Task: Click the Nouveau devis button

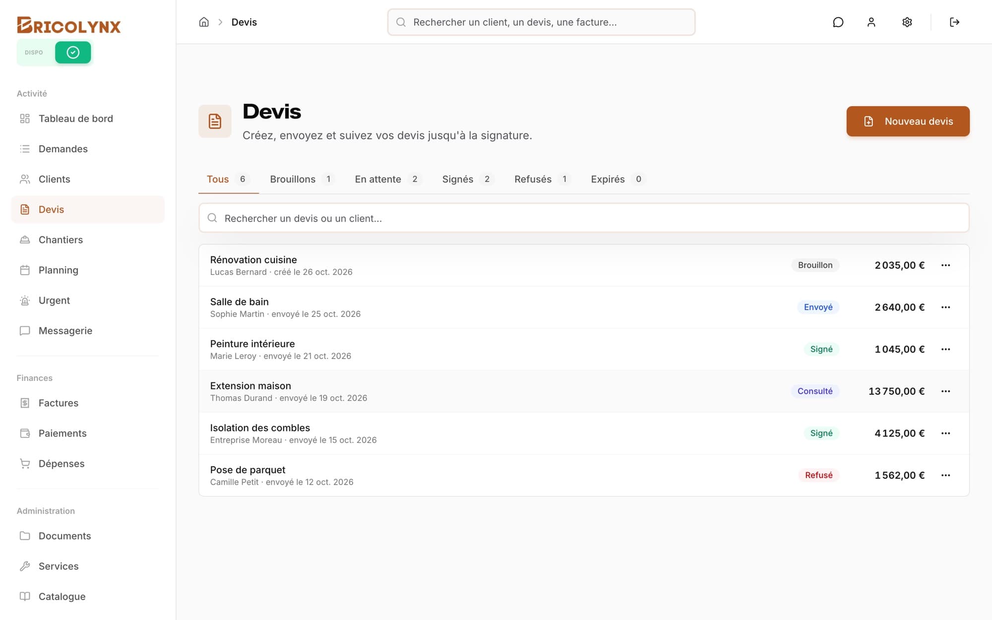Action: pos(908,121)
